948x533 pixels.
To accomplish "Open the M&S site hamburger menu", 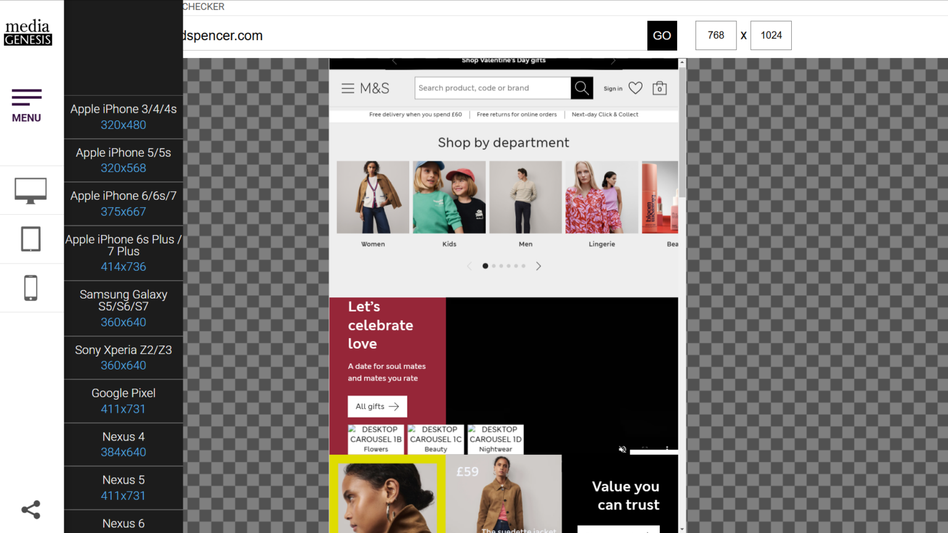I will [x=348, y=88].
